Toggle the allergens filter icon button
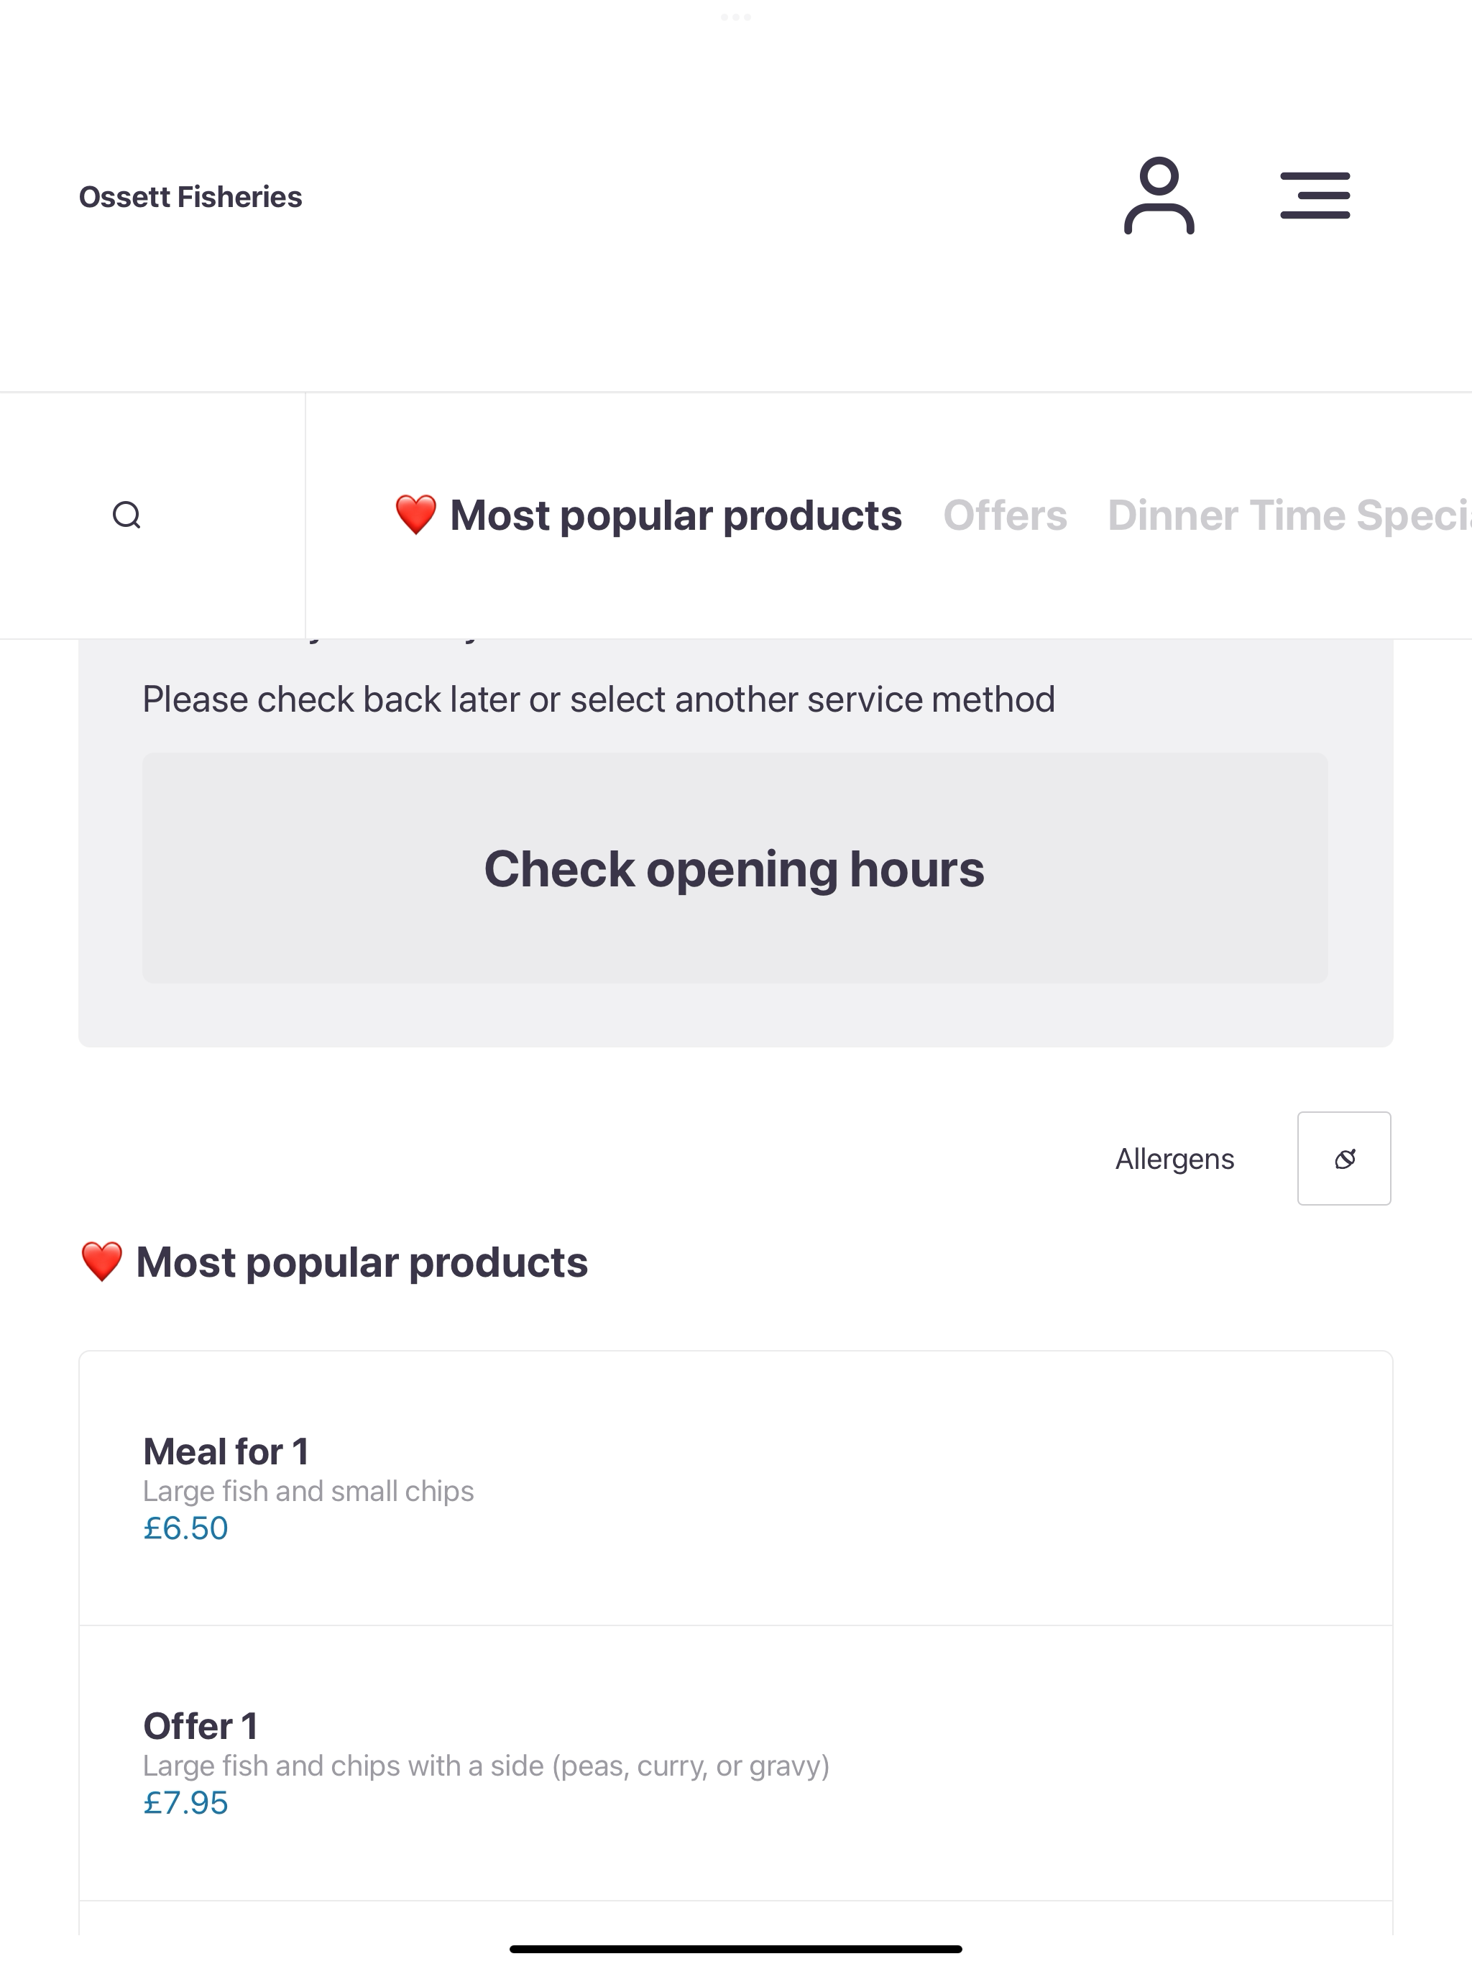Viewport: 1472px width, 1964px height. click(1344, 1158)
